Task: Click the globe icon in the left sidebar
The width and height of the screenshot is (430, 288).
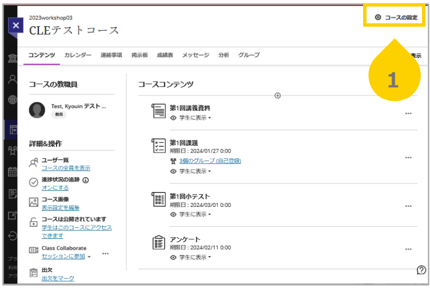Action: (x=13, y=99)
